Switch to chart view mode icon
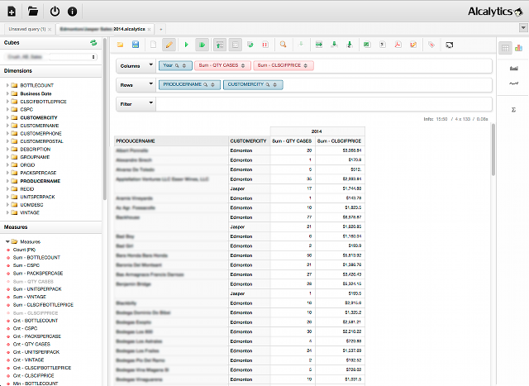529x386 pixels. click(518, 47)
